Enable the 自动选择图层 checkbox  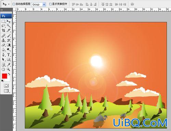[14, 4]
